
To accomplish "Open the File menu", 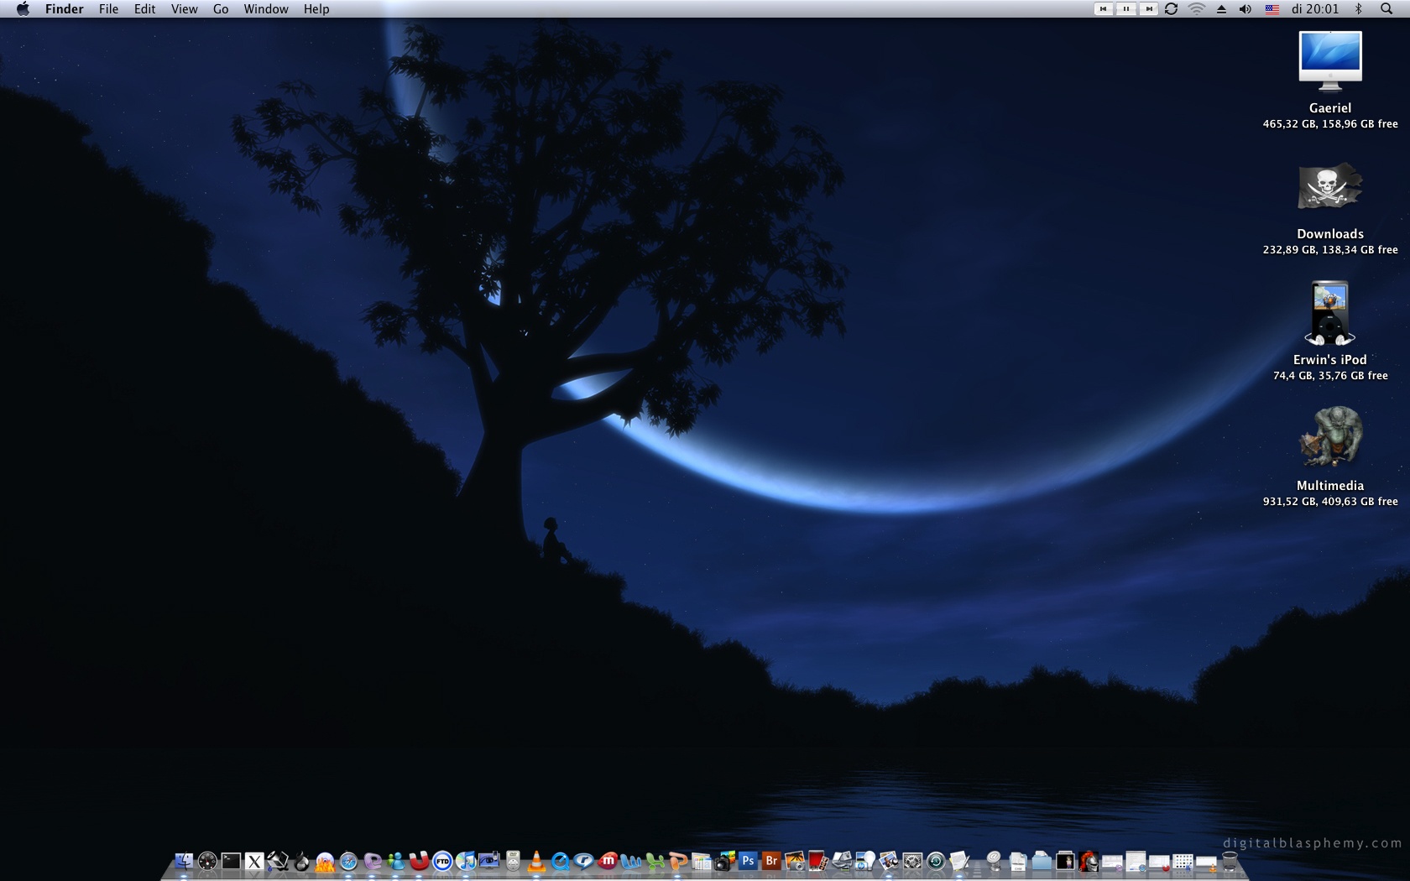I will click(108, 9).
